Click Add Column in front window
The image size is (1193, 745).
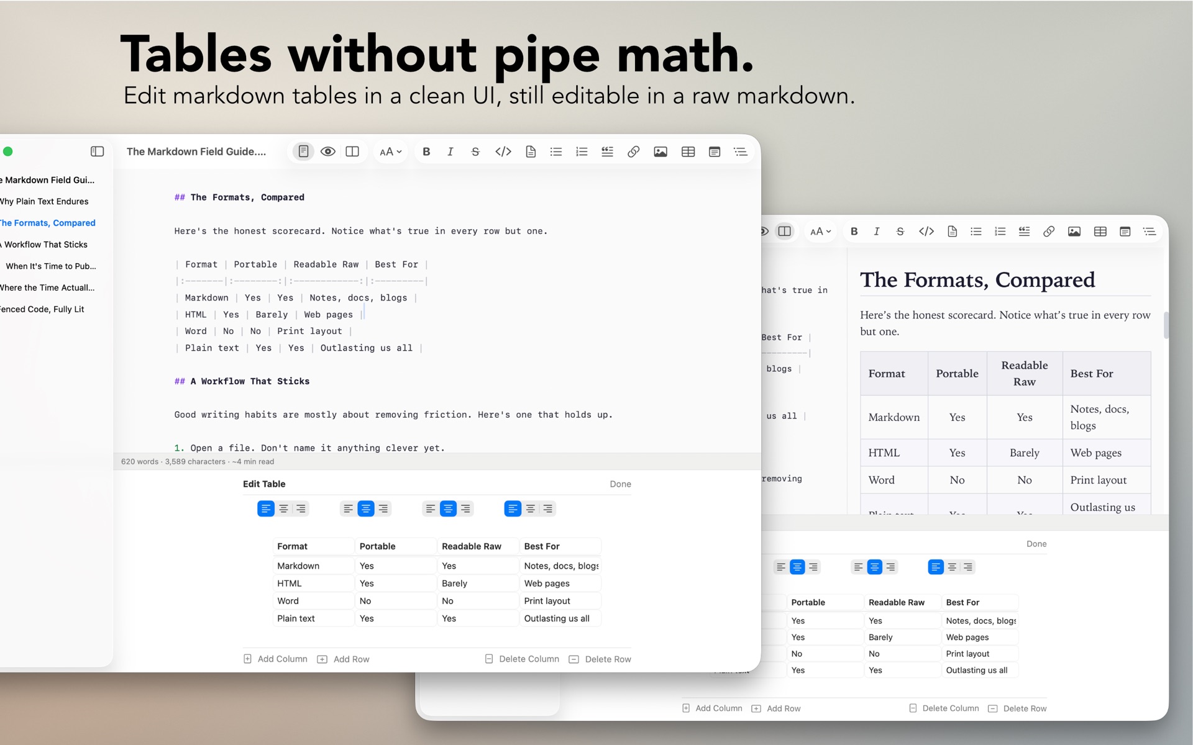coord(275,659)
